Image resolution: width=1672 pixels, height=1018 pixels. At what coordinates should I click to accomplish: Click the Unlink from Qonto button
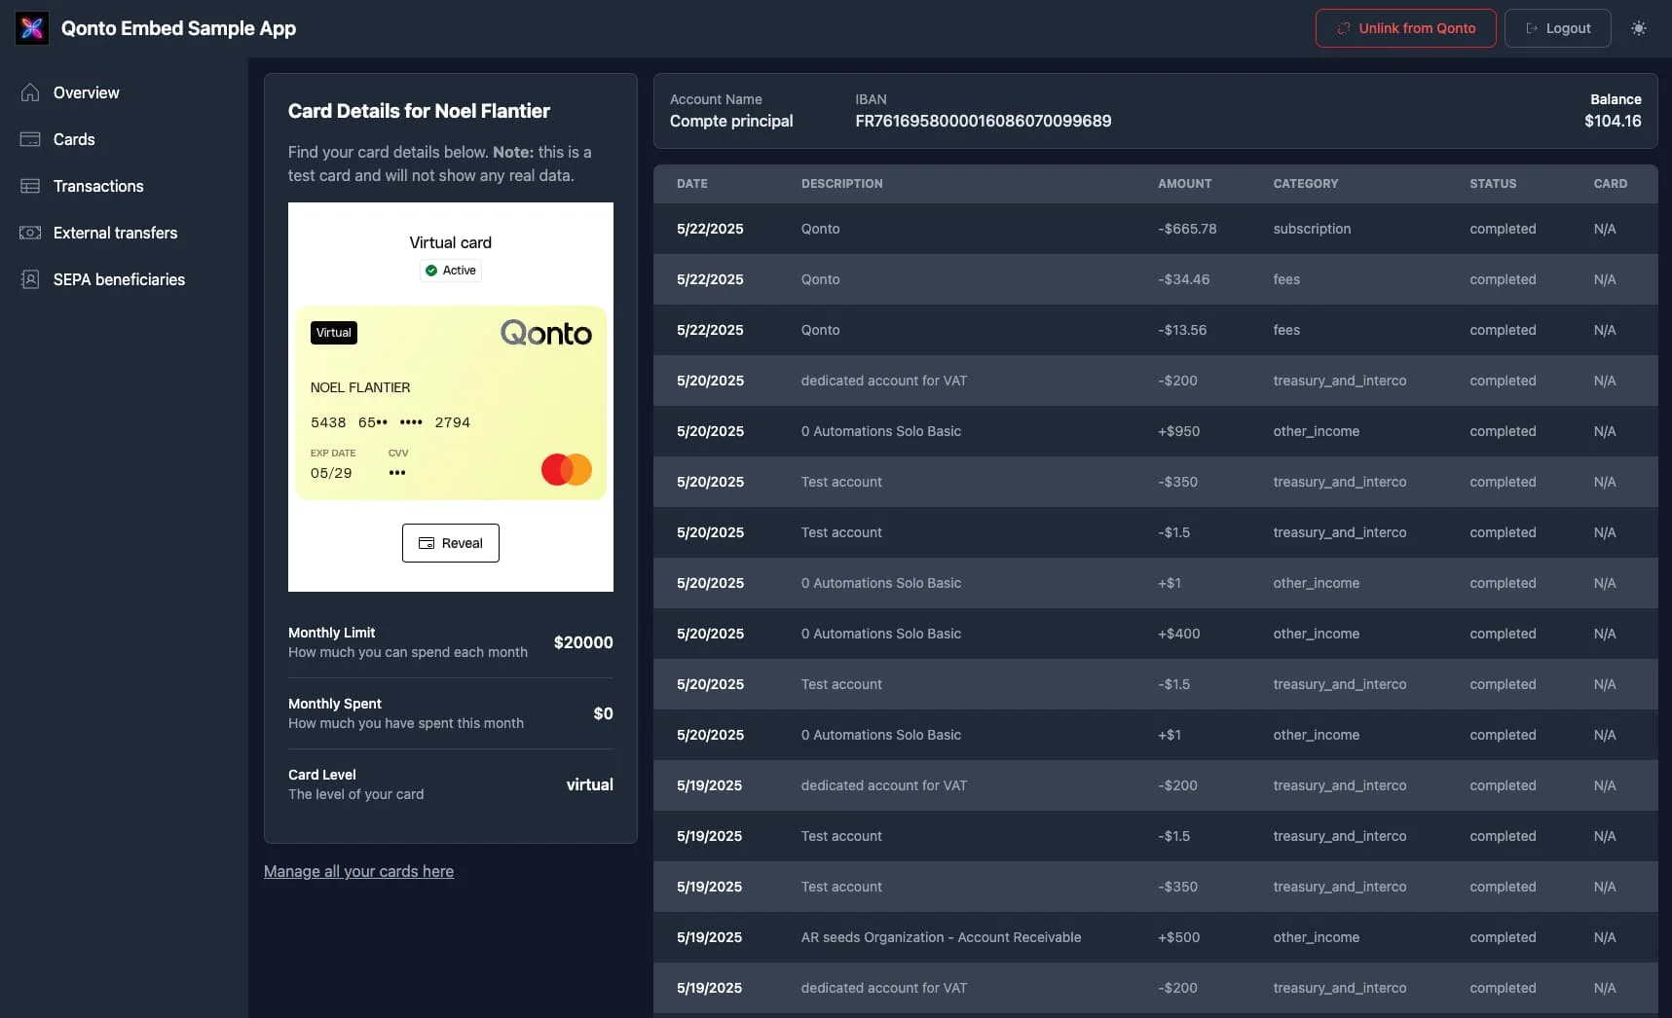pyautogui.click(x=1405, y=28)
